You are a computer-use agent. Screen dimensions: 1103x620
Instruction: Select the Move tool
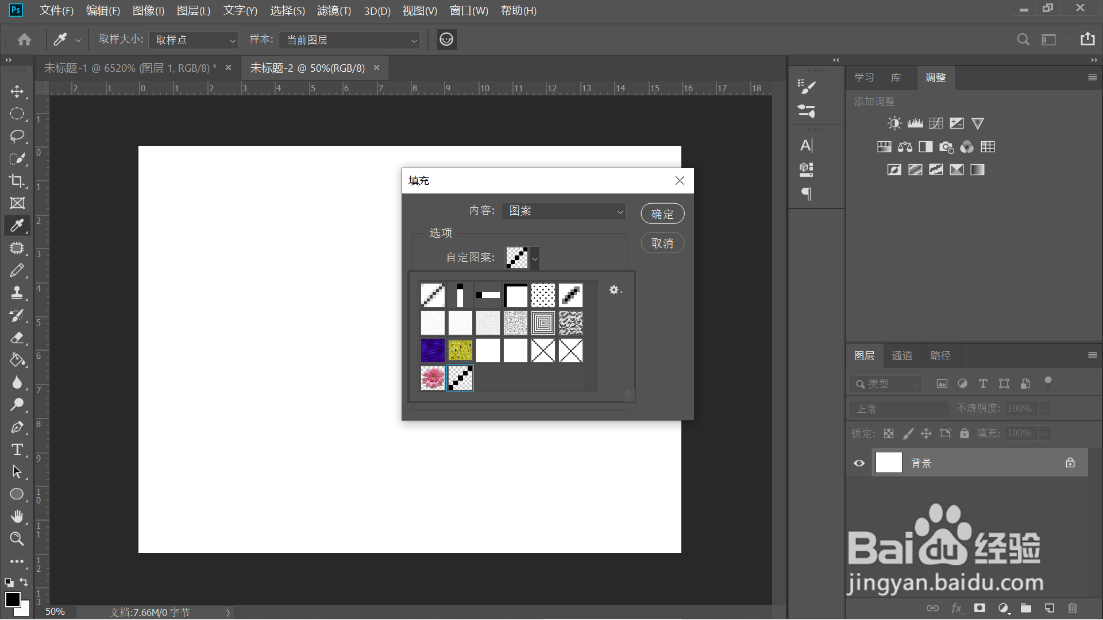point(17,91)
